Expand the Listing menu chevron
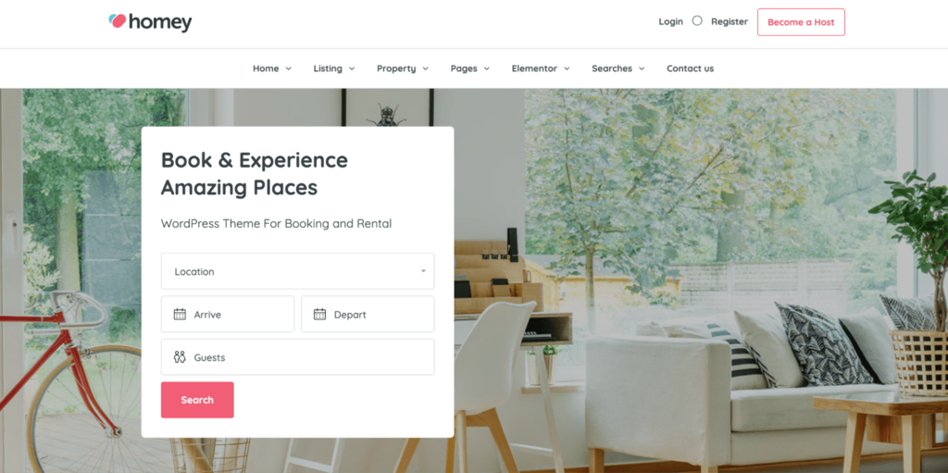The height and width of the screenshot is (473, 948). 352,68
